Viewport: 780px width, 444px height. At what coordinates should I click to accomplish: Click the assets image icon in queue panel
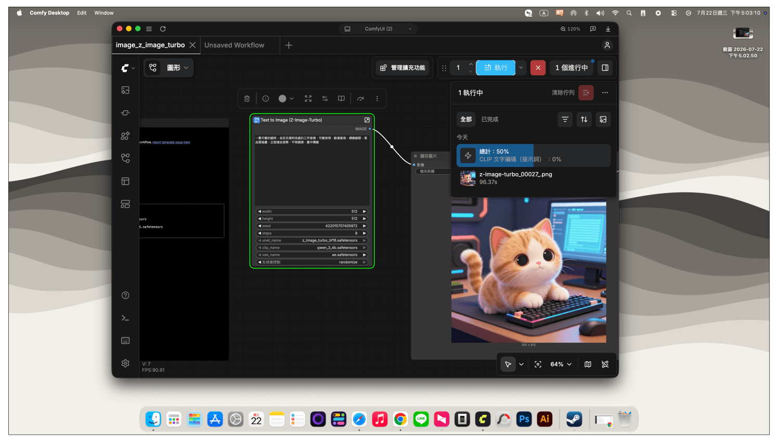[603, 119]
